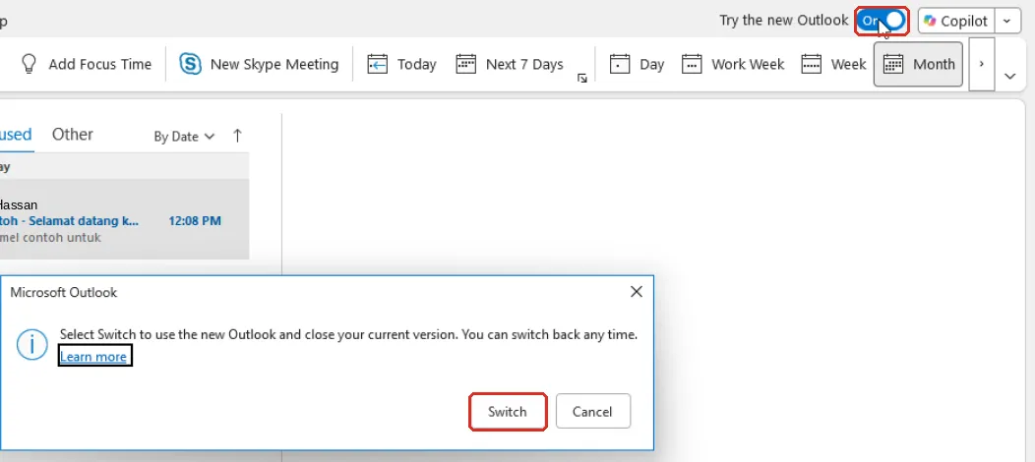Follow the Learn more link in the dialog
This screenshot has height=462, width=1035.
[93, 357]
